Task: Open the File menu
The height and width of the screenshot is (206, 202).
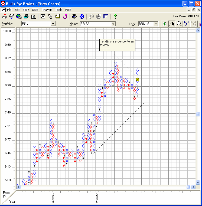Action: coord(9,10)
